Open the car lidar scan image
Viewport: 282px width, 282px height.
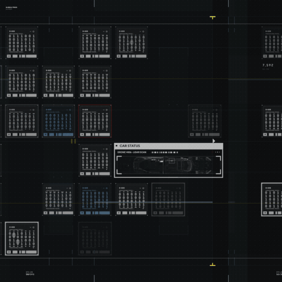(x=168, y=165)
